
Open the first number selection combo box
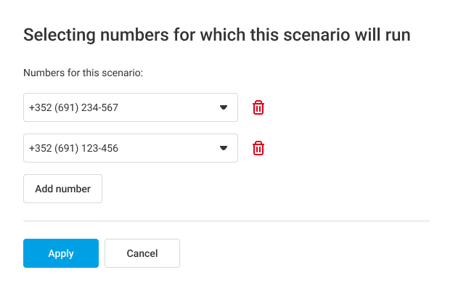[131, 107]
